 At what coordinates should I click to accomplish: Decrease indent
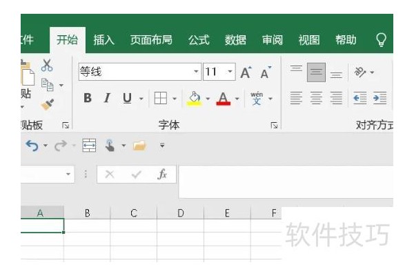point(360,98)
